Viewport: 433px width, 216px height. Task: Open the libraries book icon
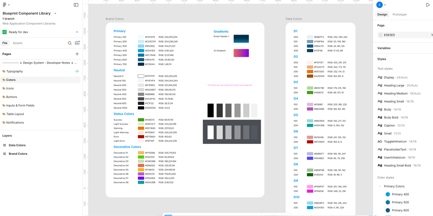[77, 43]
